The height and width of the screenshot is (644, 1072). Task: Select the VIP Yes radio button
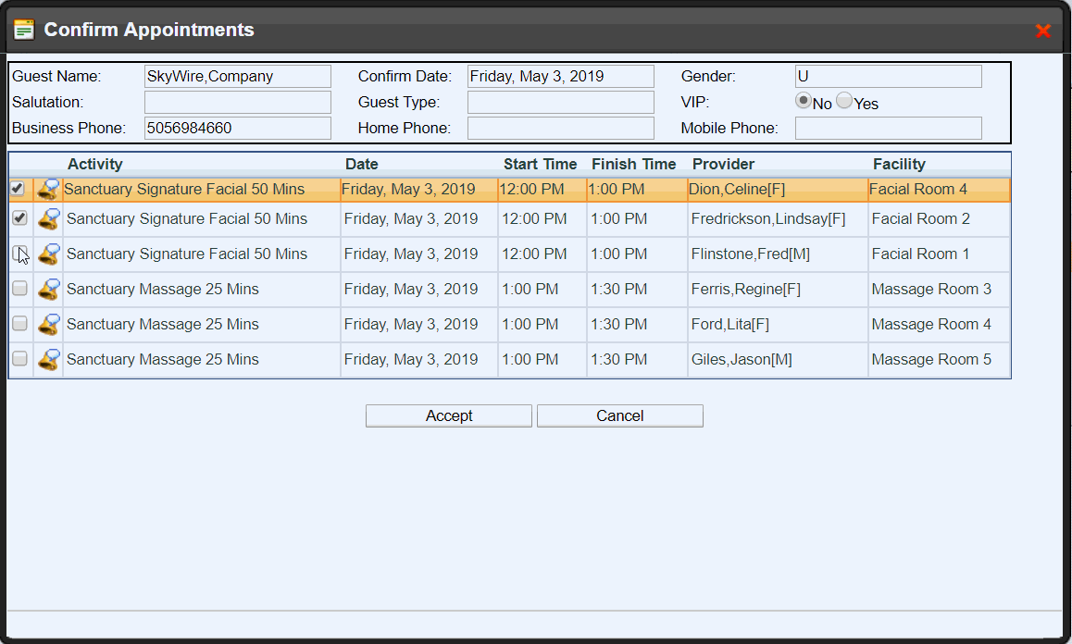coord(844,102)
